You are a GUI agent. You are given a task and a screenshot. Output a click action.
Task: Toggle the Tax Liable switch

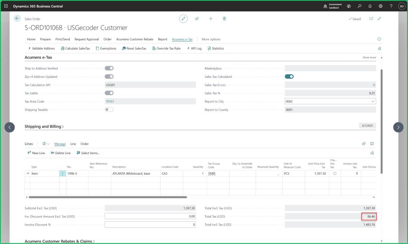click(x=109, y=93)
